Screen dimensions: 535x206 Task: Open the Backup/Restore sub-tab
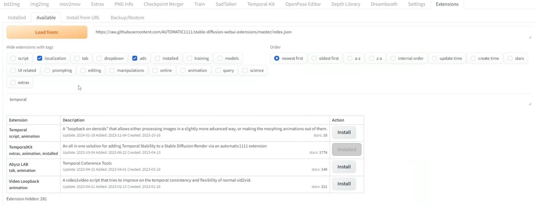click(x=127, y=17)
